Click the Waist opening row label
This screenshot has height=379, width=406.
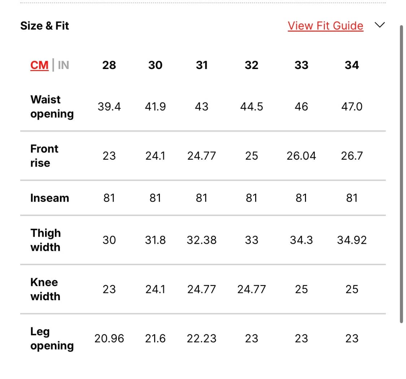[x=52, y=107]
